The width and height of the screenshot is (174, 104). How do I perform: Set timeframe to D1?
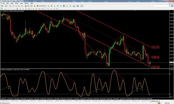pyautogui.click(x=51, y=9)
